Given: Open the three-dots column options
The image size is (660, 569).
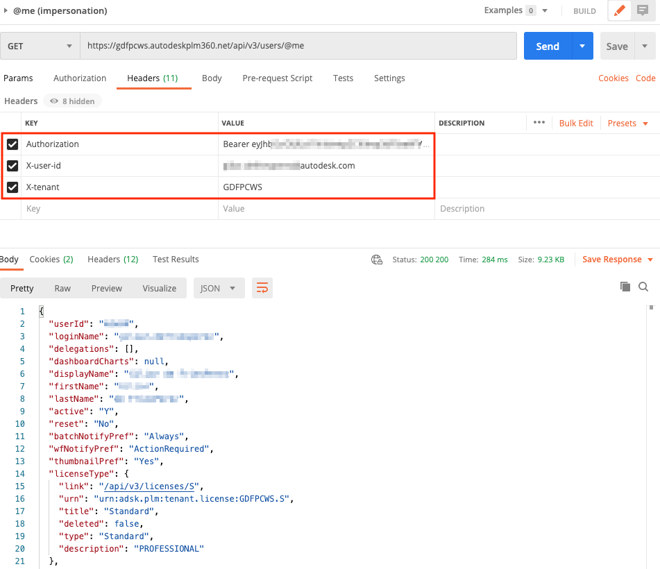Looking at the screenshot, I should 539,123.
